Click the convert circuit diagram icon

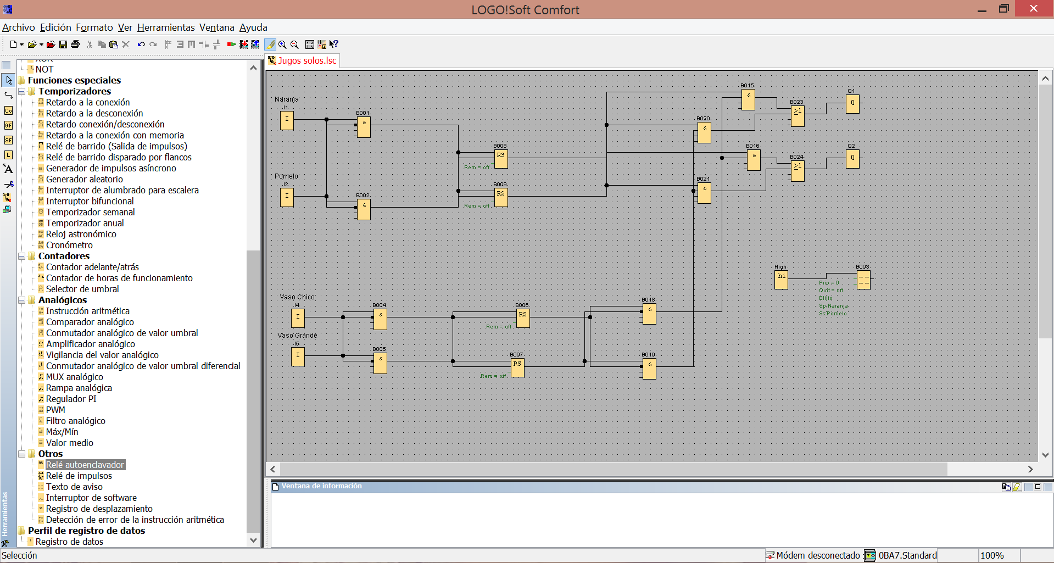tap(322, 44)
